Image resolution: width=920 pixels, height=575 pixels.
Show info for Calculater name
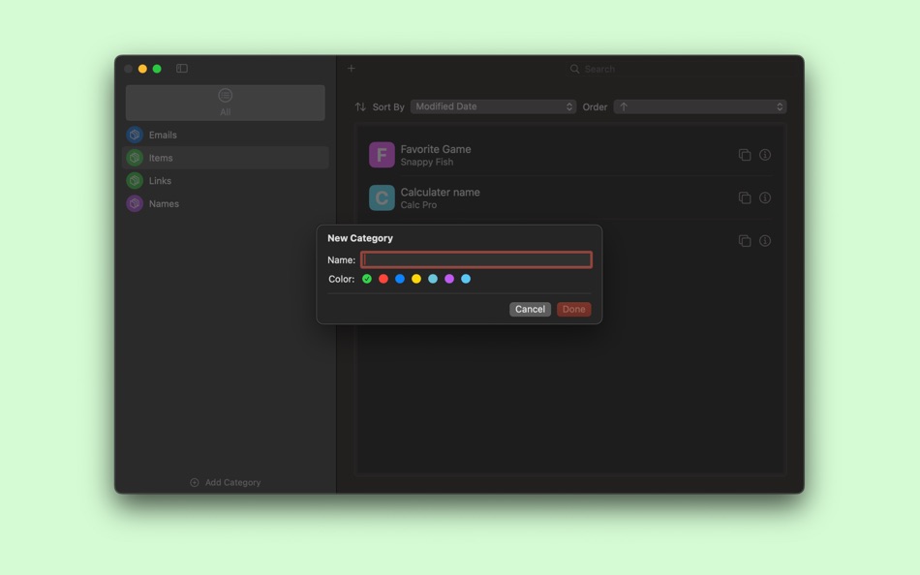(x=765, y=197)
